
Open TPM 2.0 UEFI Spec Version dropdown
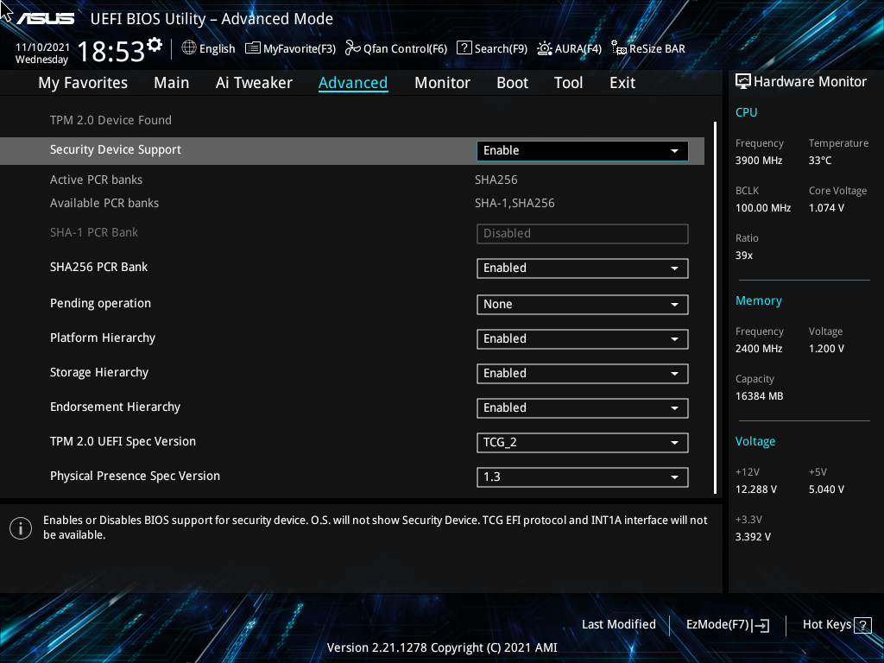pyautogui.click(x=583, y=443)
